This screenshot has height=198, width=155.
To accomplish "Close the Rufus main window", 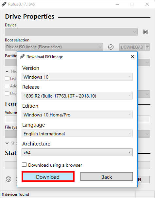I will coord(147,4).
